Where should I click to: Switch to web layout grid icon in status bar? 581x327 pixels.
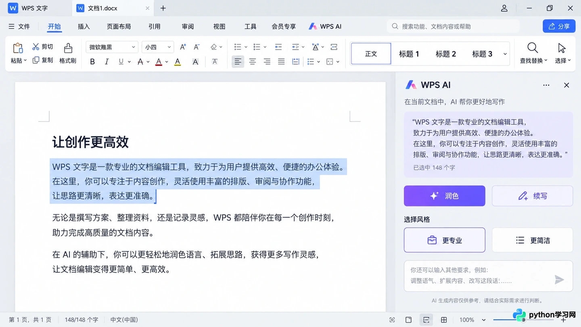pos(444,320)
